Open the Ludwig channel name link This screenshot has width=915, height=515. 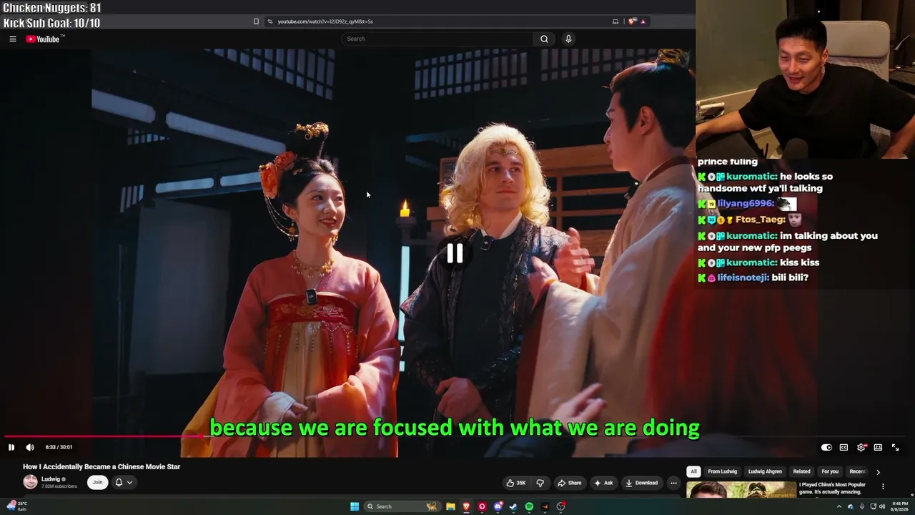51,479
